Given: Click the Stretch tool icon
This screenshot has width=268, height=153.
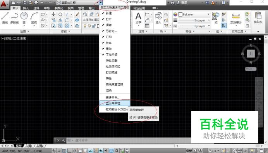Looking at the screenshot, I should click(x=53, y=26).
